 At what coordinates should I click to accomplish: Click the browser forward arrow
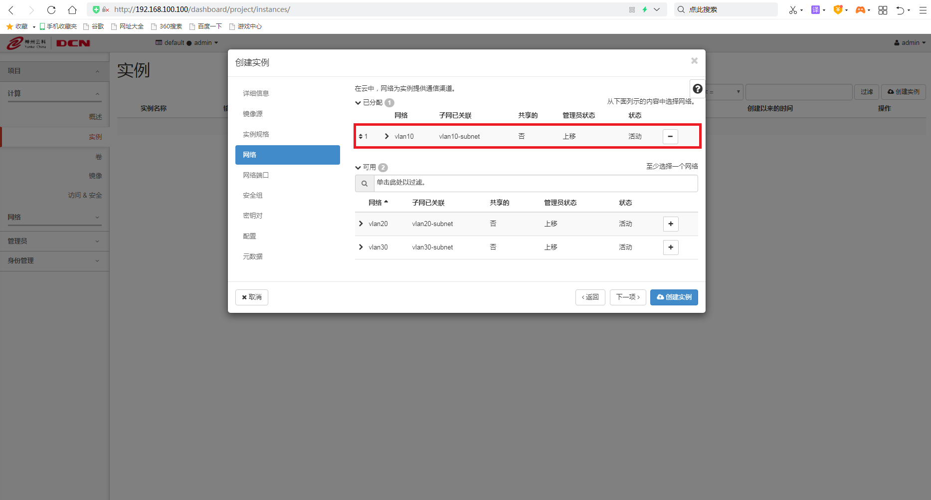click(31, 9)
